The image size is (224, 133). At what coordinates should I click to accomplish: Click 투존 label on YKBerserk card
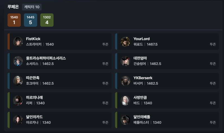[x=213, y=83]
